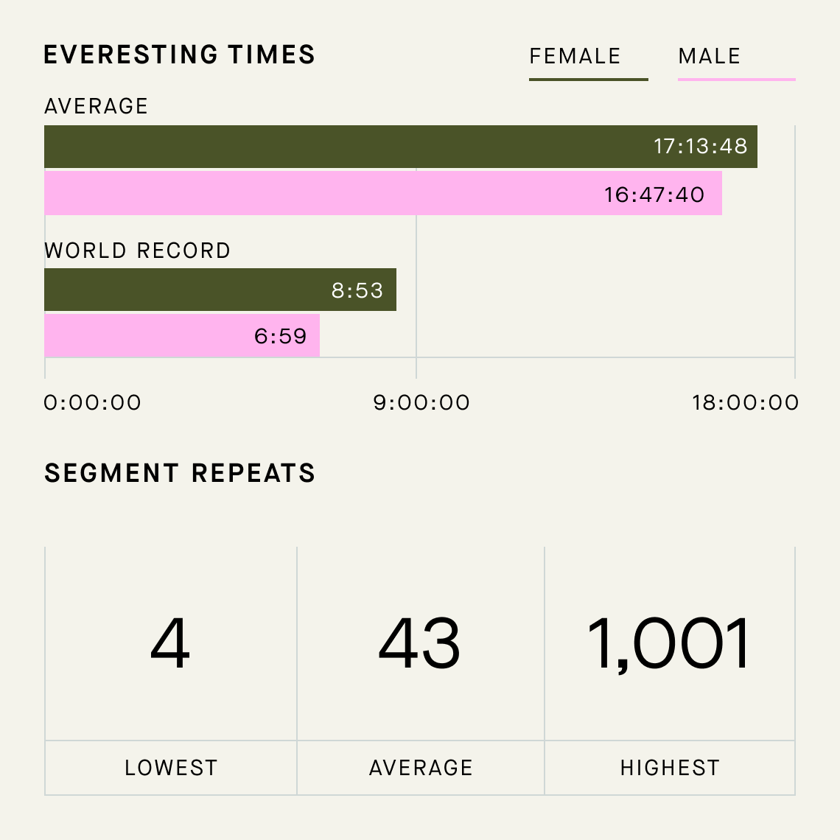Click the highest repeats value 1,001
Screen dimensions: 840x840
[x=668, y=644]
